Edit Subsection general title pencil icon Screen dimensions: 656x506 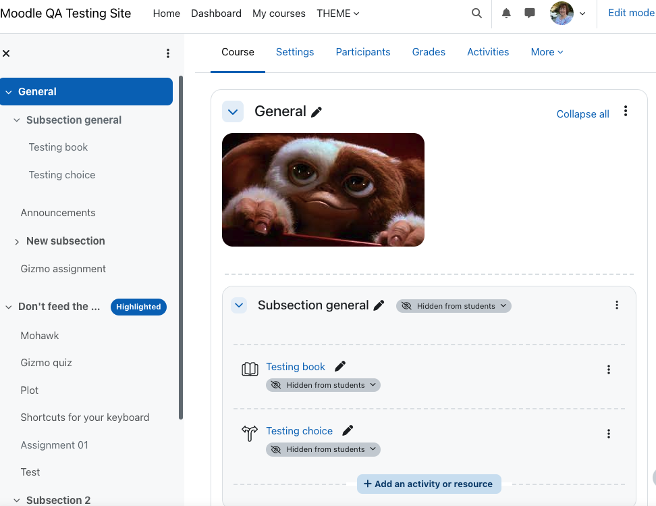(x=379, y=305)
